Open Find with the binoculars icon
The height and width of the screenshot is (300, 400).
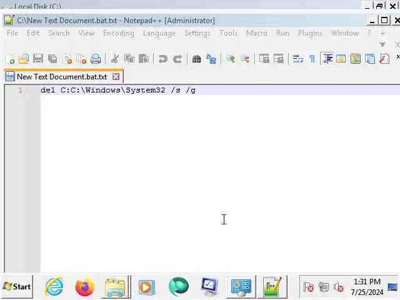point(196,59)
